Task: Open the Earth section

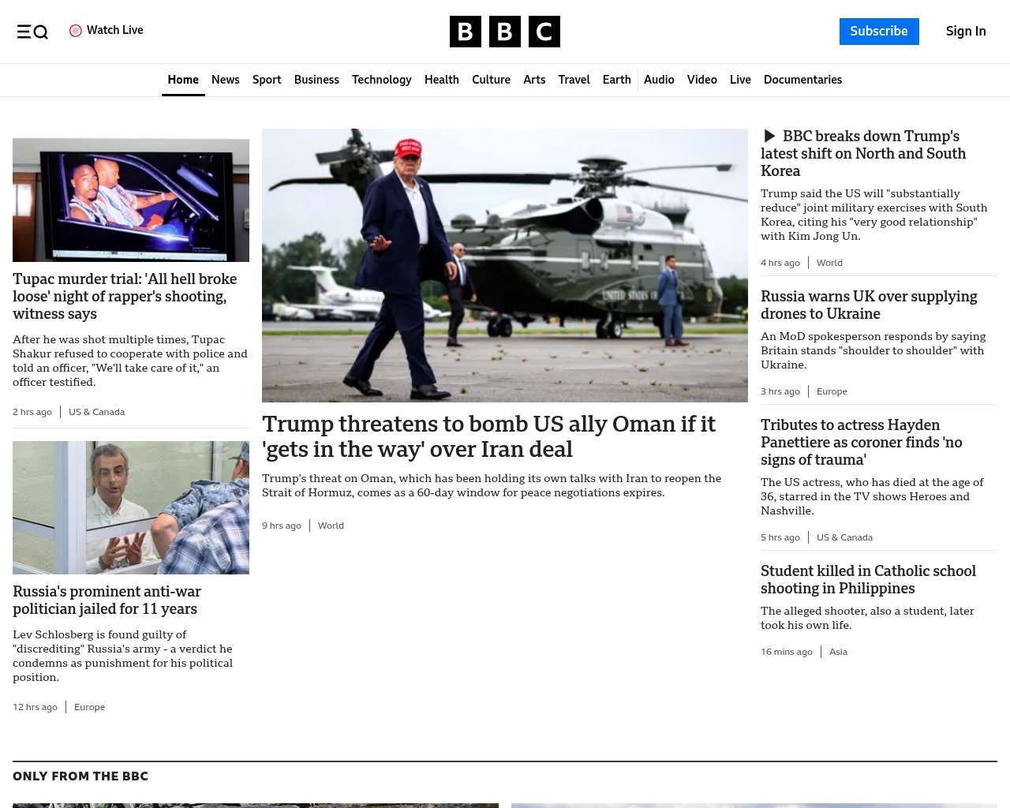Action: 617,80
